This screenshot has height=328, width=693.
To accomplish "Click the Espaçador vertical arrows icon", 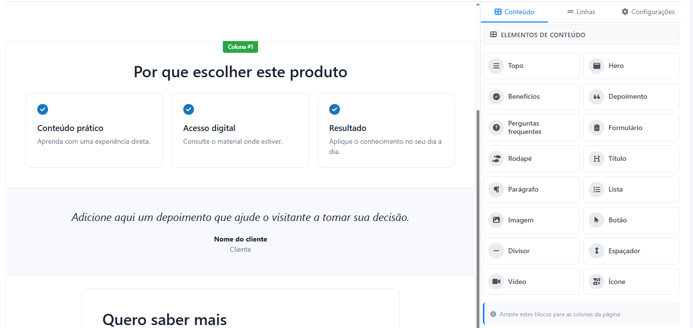I will point(597,251).
